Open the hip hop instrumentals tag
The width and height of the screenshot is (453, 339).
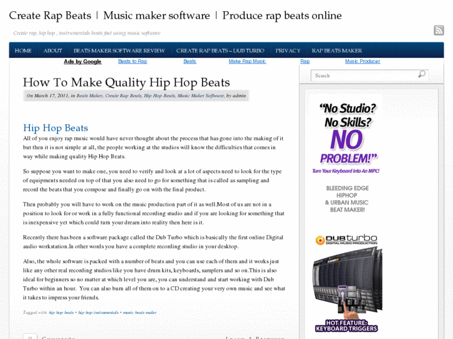[98, 312]
